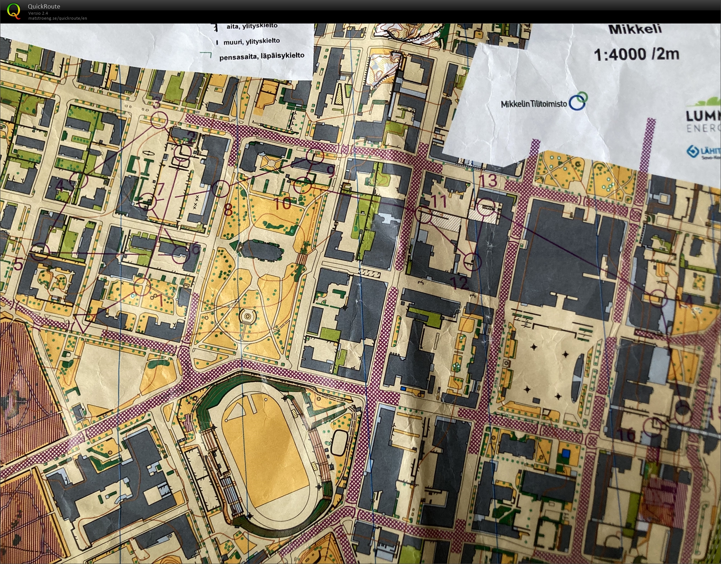Viewport: 721px width, 564px height.
Task: Click the QuickRoute title text
Action: click(x=44, y=6)
